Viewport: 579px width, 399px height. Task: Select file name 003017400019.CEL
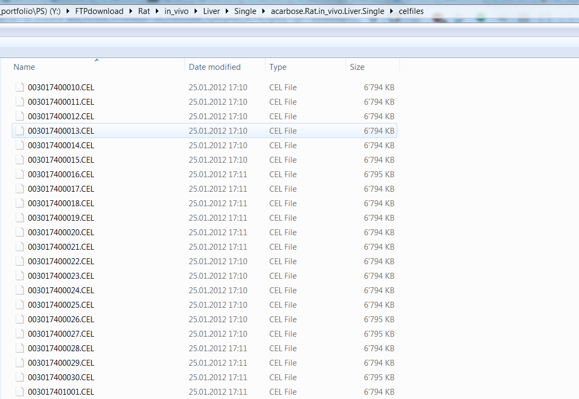click(x=61, y=218)
